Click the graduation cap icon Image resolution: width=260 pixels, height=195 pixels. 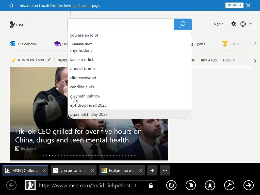point(57,44)
